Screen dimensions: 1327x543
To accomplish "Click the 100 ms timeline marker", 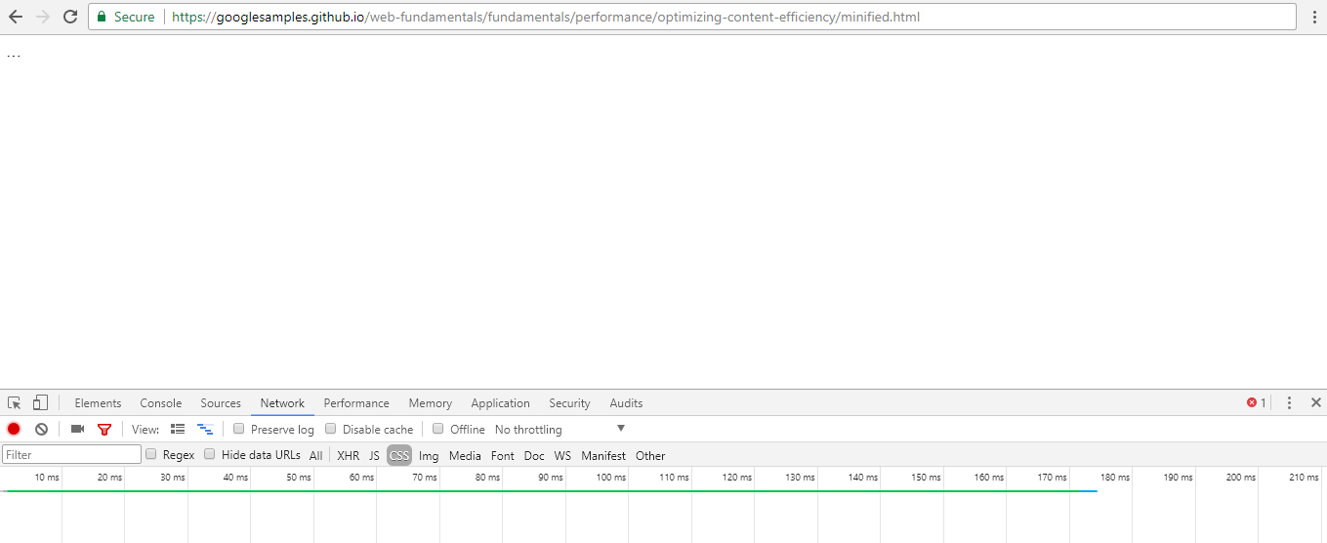I will (x=611, y=478).
